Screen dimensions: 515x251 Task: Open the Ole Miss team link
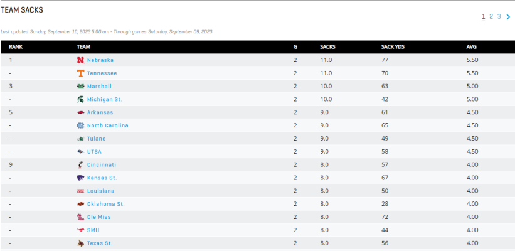(99, 217)
